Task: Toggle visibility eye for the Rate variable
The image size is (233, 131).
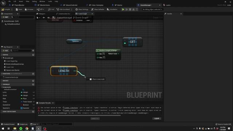Action: pyautogui.click(x=33, y=99)
